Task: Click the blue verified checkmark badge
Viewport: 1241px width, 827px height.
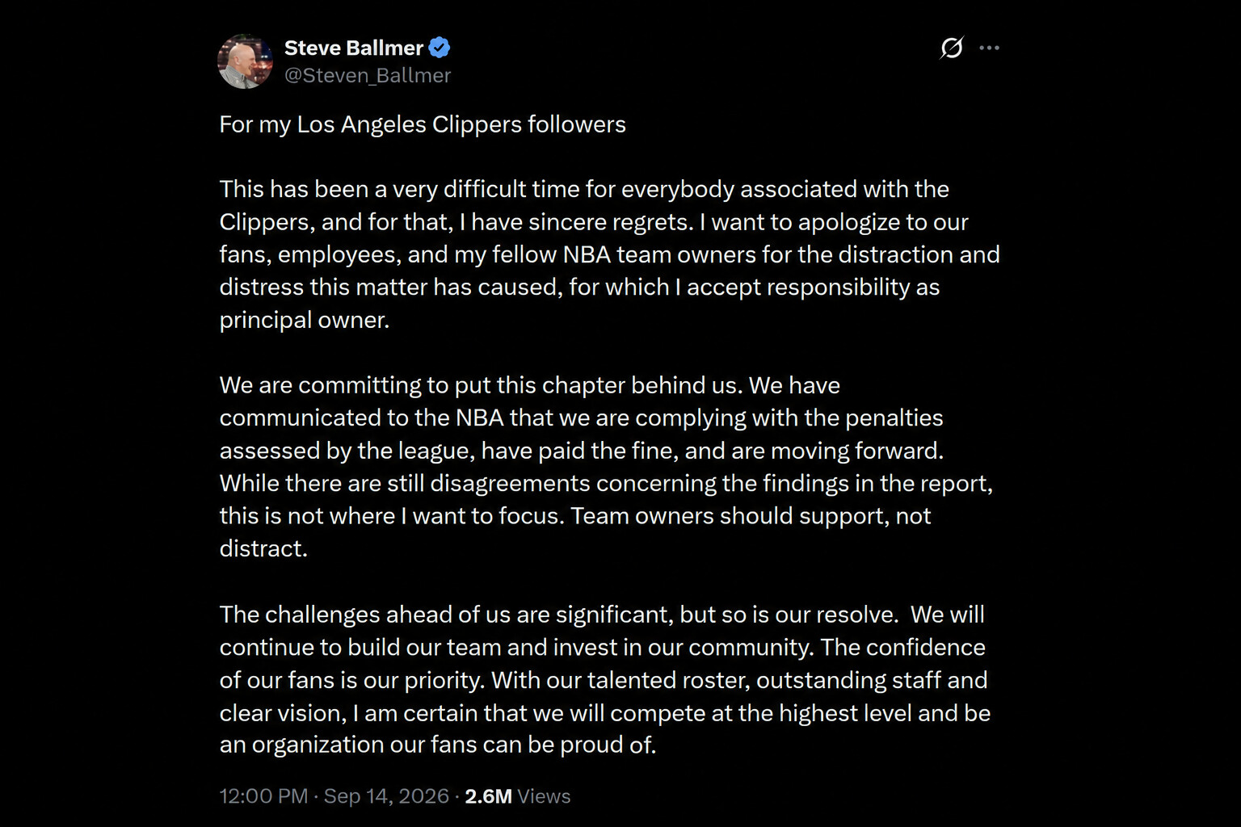Action: pyautogui.click(x=440, y=48)
